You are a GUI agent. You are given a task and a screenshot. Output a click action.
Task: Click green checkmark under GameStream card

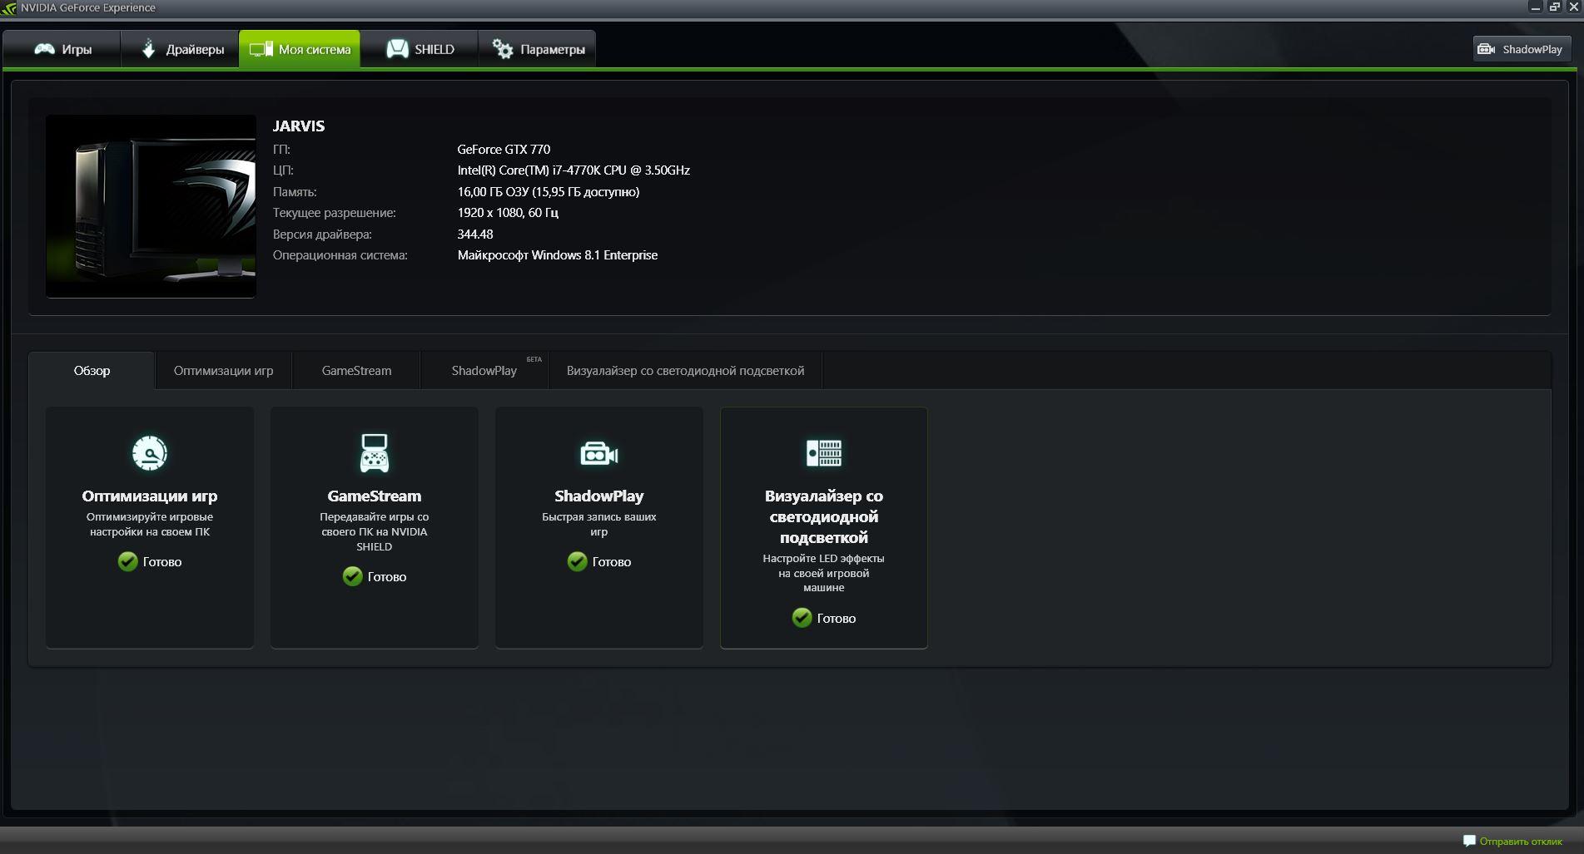click(x=352, y=576)
